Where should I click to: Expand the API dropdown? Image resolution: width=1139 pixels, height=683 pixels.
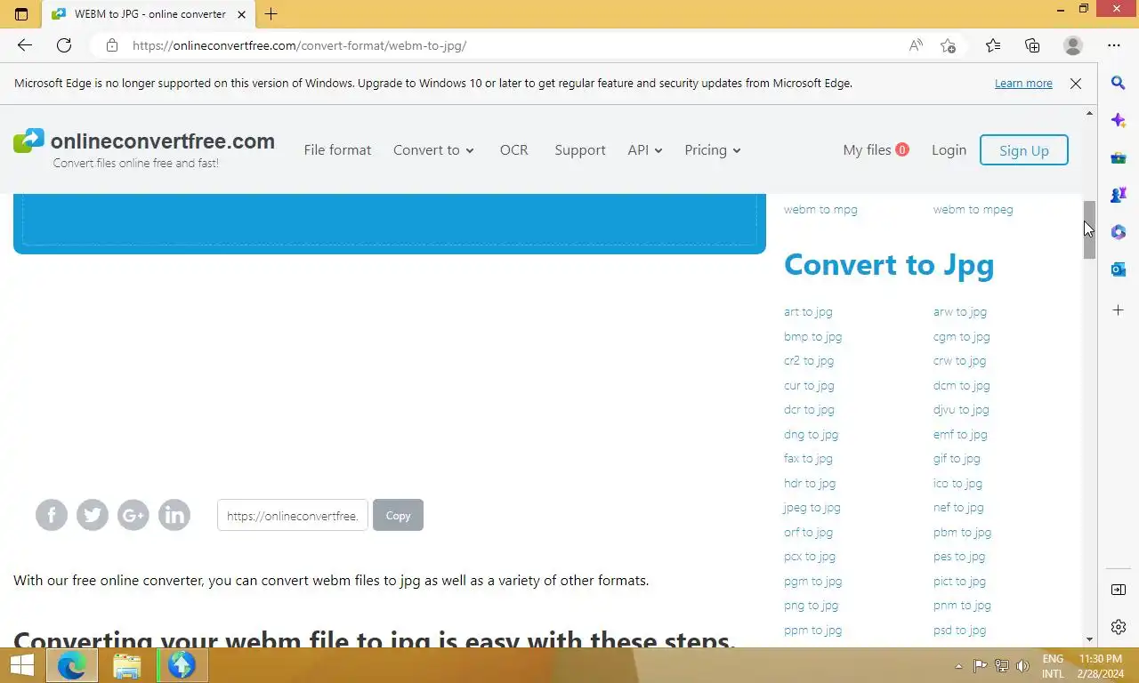click(644, 150)
